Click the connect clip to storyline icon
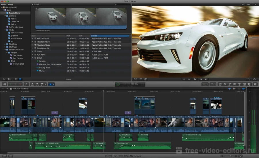Viewport: 259px width, 158px height. (x=32, y=84)
